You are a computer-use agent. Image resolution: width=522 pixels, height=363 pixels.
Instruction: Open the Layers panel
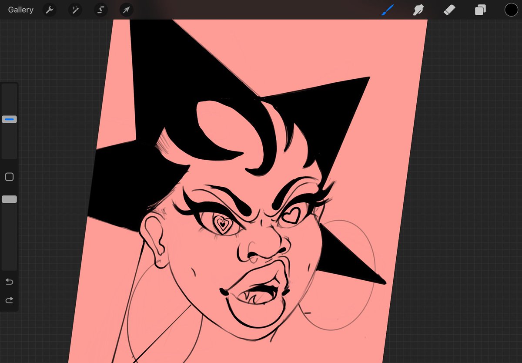[x=480, y=10]
